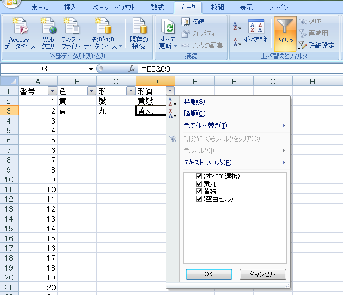Click the 詳細設定 advanced filter icon

point(303,46)
